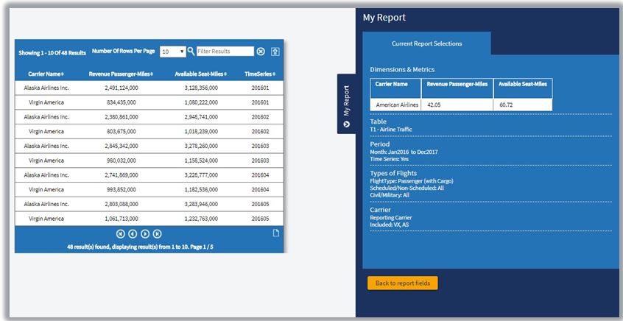Click the export upload icon in table header
The height and width of the screenshot is (321, 623).
click(275, 52)
